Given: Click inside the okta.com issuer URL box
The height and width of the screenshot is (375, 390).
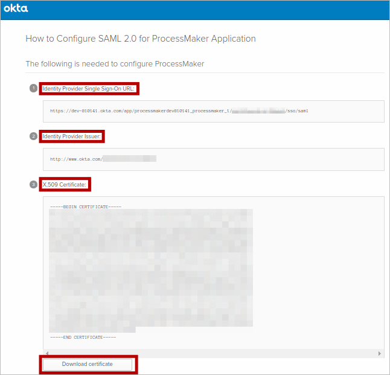Looking at the screenshot, I should click(214, 159).
